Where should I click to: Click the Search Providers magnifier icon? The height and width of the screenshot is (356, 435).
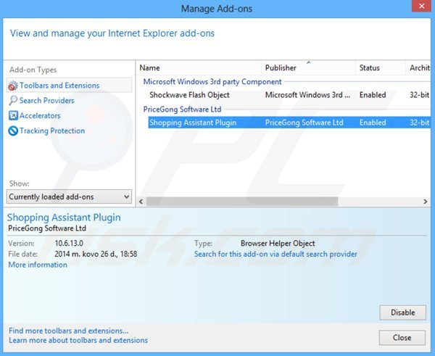tap(13, 101)
